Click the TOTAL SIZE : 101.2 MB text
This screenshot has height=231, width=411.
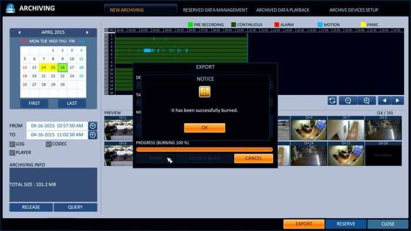click(x=33, y=185)
